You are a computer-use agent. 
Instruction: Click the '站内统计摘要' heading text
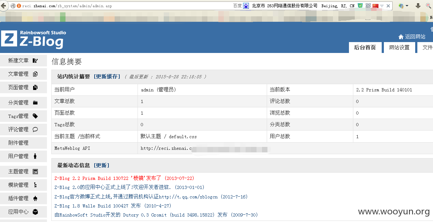coord(74,77)
